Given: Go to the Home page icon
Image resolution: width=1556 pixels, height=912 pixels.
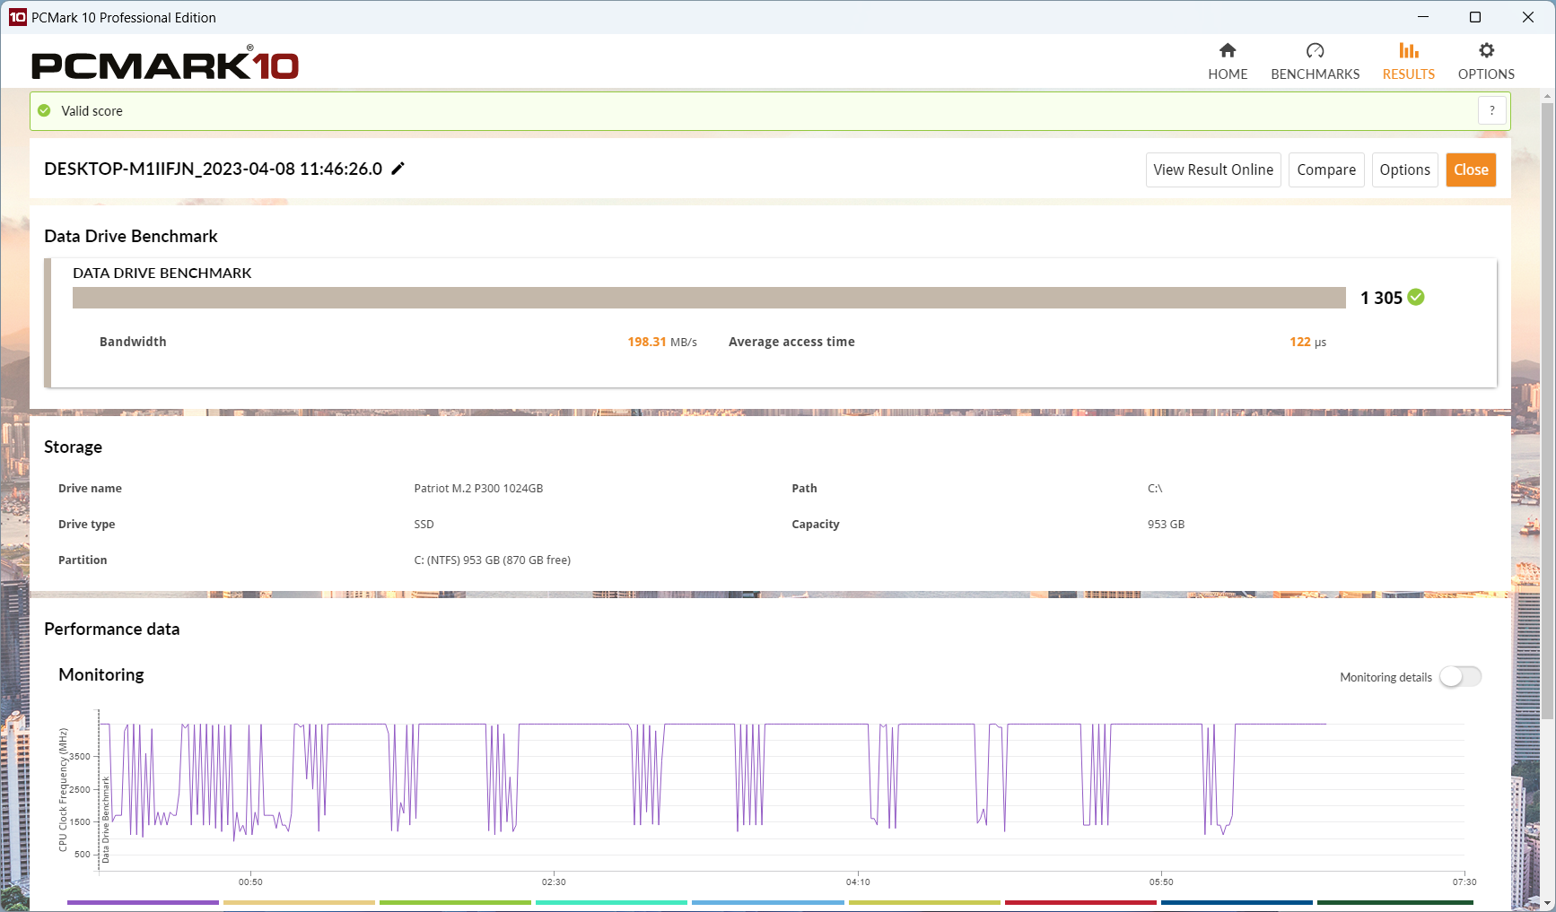Looking at the screenshot, I should tap(1227, 51).
